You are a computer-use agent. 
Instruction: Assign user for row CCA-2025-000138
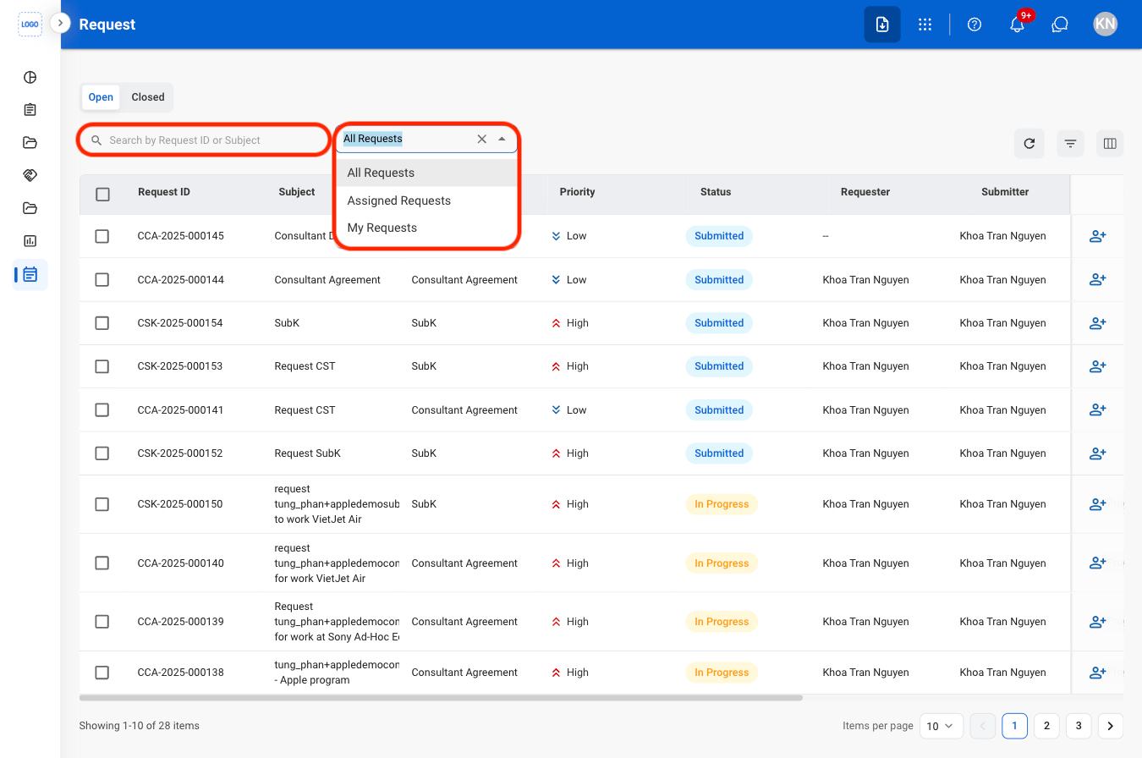pos(1098,673)
